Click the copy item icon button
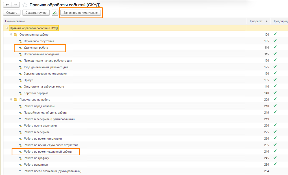Image resolution: width=288 pixels, height=175 pixels. coord(55,13)
